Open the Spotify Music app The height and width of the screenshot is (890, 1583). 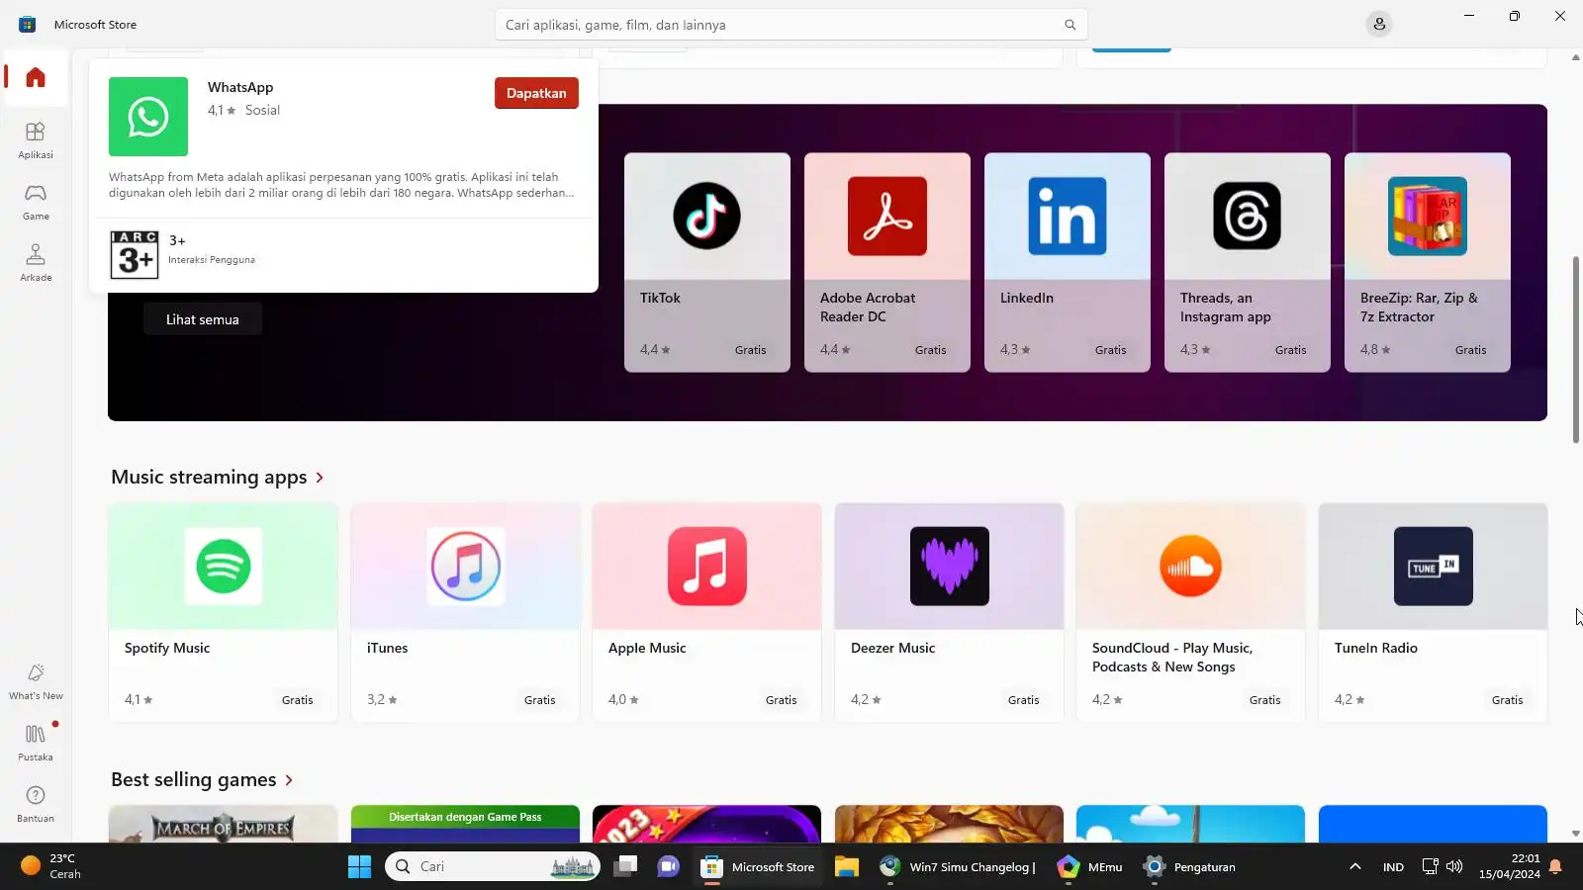224,612
